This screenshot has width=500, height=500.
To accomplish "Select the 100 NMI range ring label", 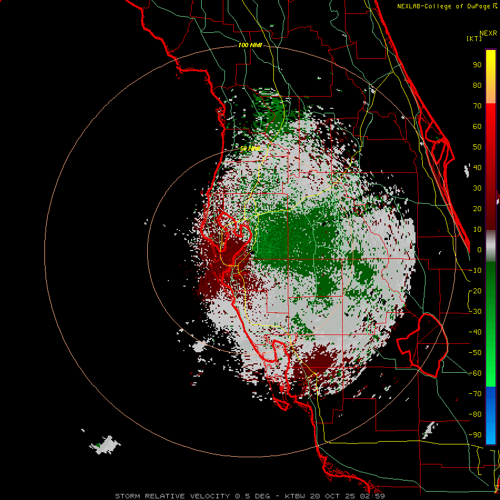I will click(250, 46).
